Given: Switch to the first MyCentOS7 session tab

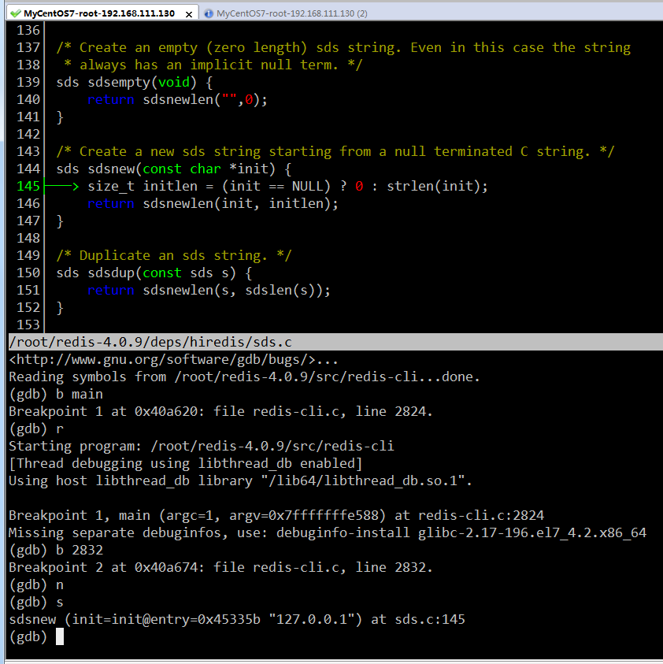Looking at the screenshot, I should click(98, 13).
